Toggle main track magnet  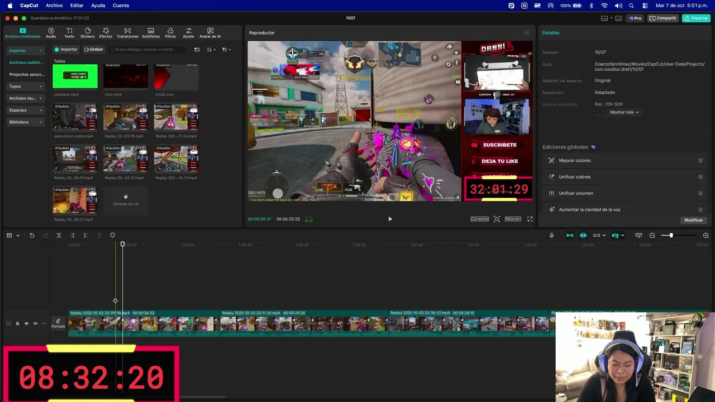[x=570, y=236]
